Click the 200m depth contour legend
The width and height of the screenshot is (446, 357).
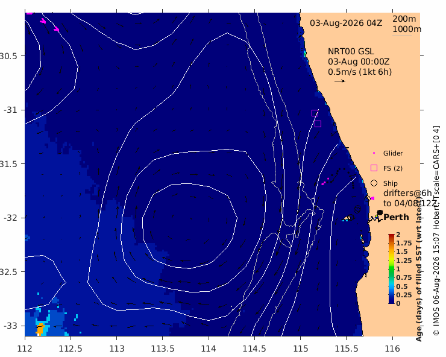tap(404, 19)
